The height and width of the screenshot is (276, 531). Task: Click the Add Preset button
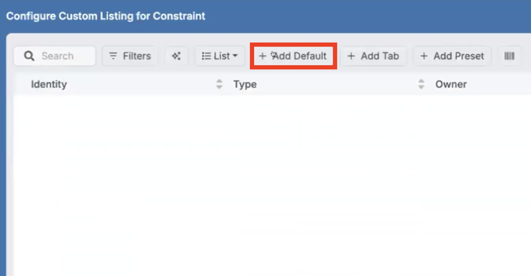(452, 56)
